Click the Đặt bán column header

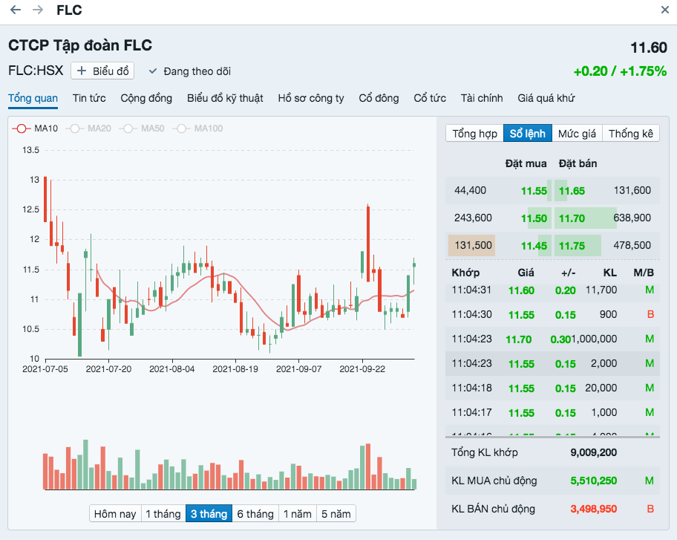[x=578, y=163]
